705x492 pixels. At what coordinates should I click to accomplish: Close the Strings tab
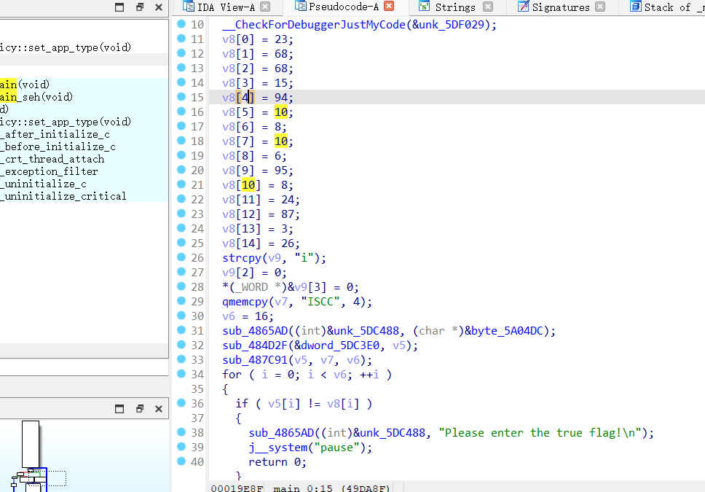coord(488,7)
